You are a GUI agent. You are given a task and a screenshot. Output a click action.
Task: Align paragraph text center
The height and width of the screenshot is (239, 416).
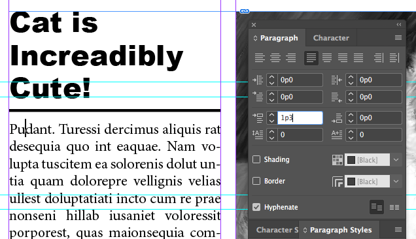[275, 57]
